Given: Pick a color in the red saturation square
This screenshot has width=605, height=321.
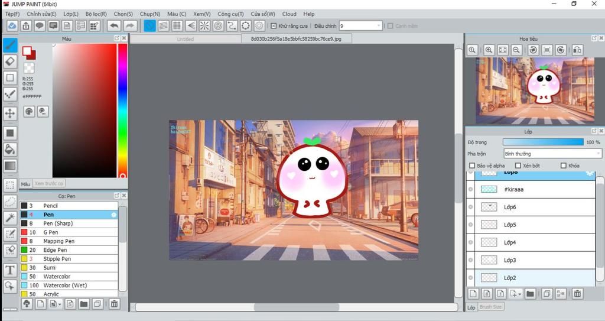Looking at the screenshot, I should coord(84,111).
